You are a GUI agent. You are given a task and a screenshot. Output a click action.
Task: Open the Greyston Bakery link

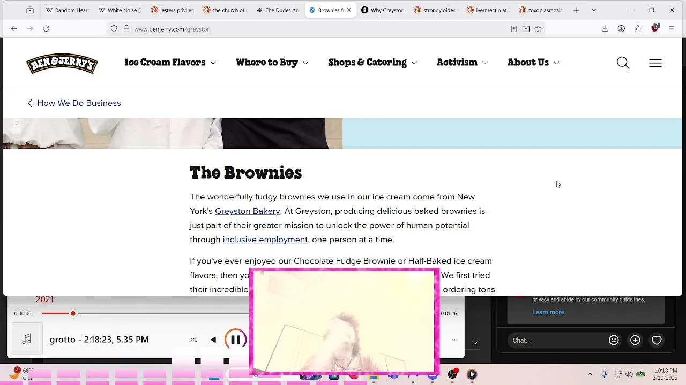tap(248, 211)
